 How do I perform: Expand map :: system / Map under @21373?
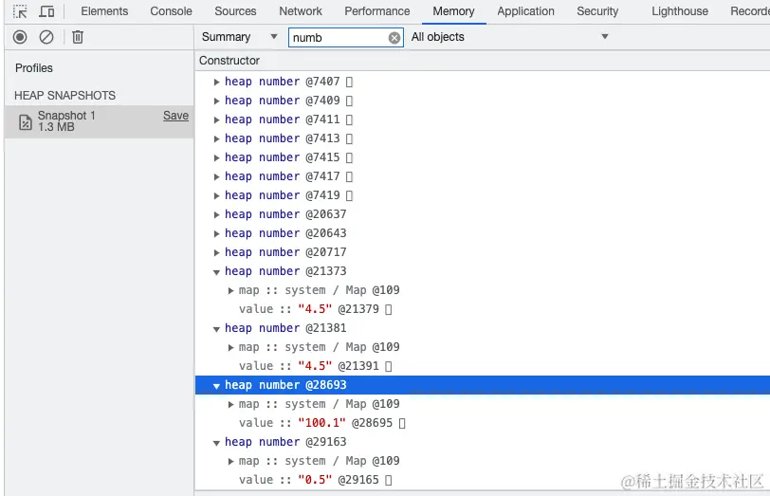[230, 291]
